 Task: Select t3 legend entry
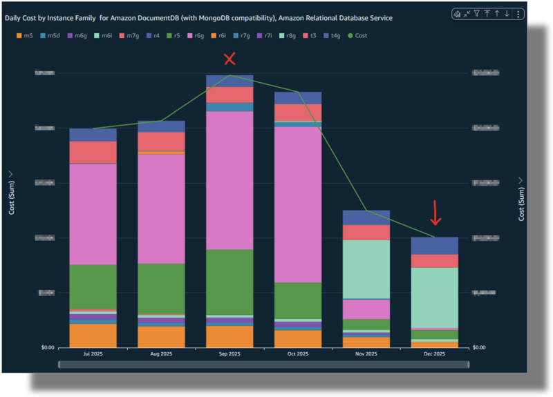[x=310, y=36]
